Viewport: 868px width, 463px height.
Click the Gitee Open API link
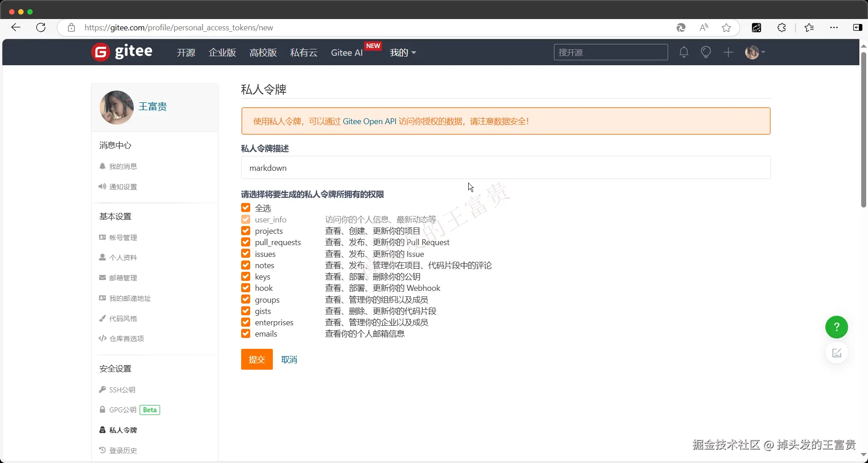[369, 121]
